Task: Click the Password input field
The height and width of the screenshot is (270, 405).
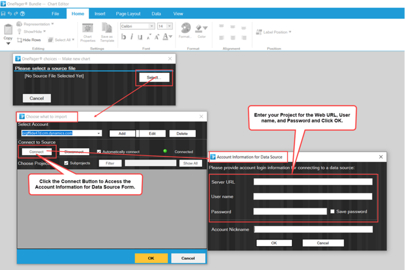Action: [x=290, y=211]
